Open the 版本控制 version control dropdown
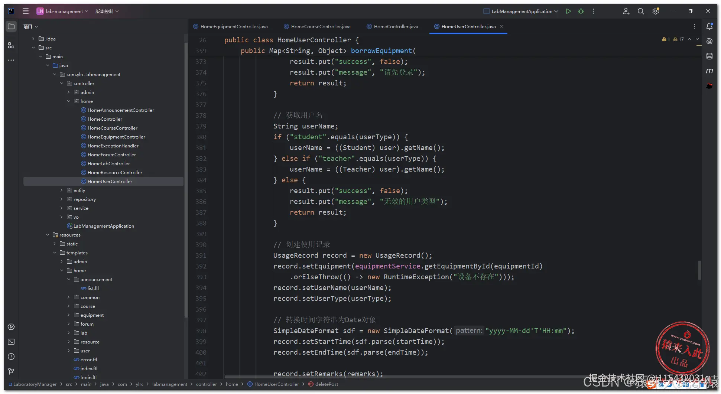The image size is (721, 394). (x=107, y=11)
